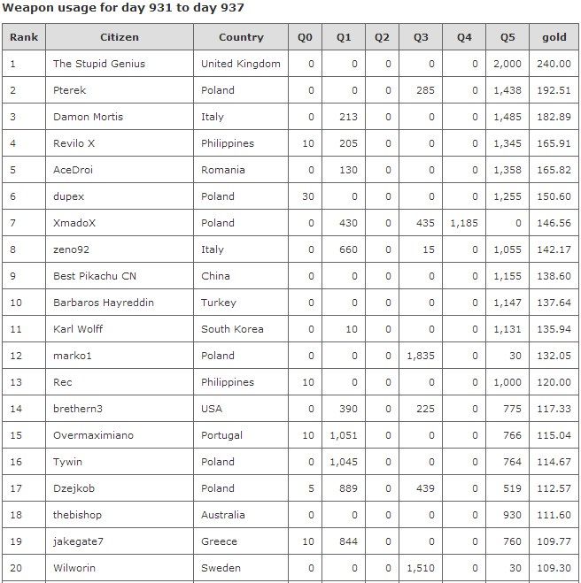
Task: Click the Q5 column header
Action: pyautogui.click(x=507, y=37)
